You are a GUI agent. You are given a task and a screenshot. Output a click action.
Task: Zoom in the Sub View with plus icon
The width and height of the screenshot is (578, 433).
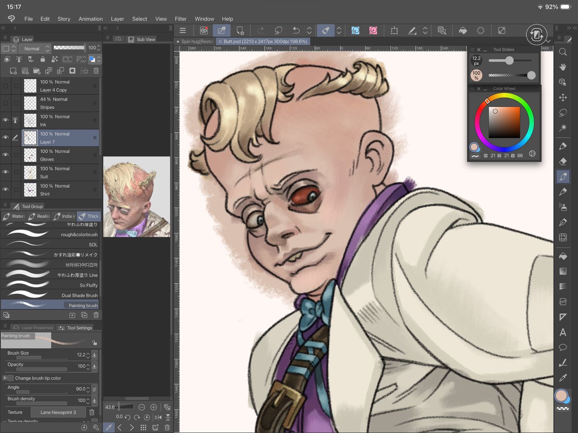pyautogui.click(x=154, y=407)
